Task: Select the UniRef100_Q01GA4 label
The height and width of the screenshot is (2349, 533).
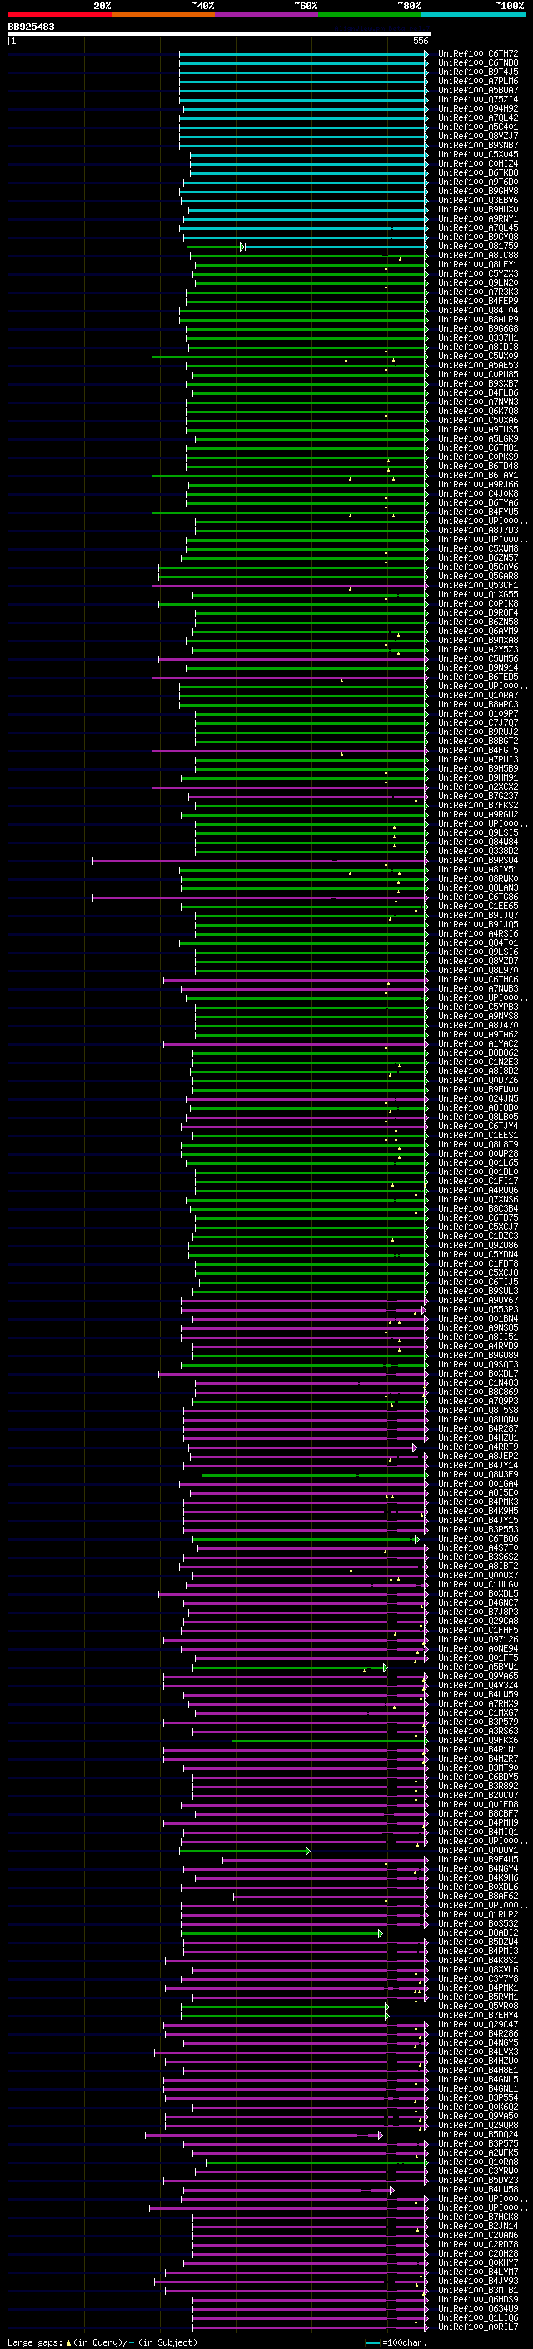Action: click(x=478, y=1483)
